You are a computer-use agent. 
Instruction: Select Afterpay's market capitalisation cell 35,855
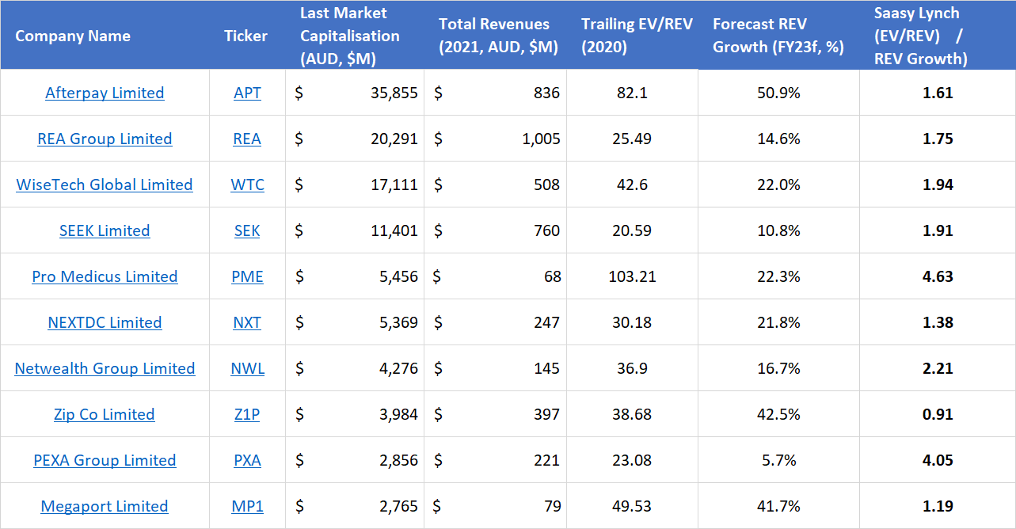pyautogui.click(x=394, y=93)
